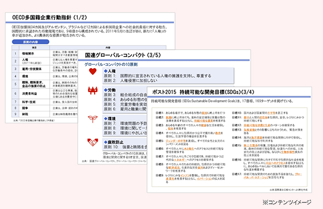323x209 pixels.
Task: Select the 競争 table row
Action: point(45,108)
